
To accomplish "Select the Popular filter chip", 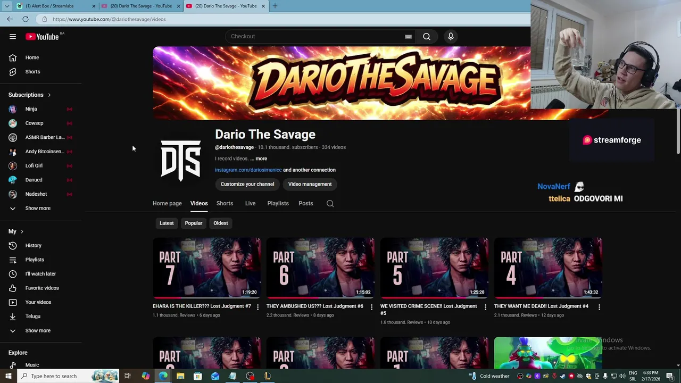I will coord(193,223).
